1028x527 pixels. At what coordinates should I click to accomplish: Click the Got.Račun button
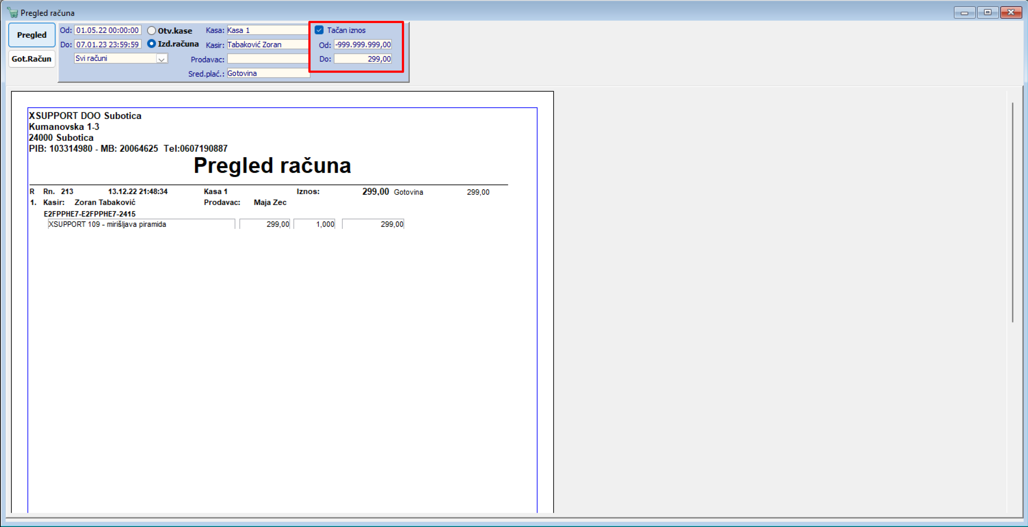31,59
